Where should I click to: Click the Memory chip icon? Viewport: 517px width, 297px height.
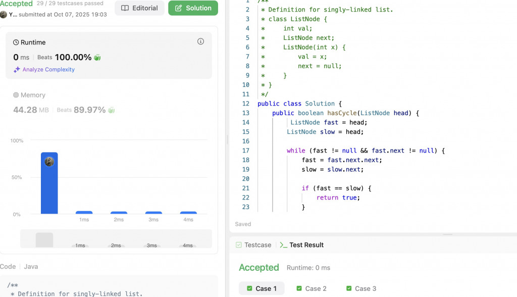click(16, 95)
